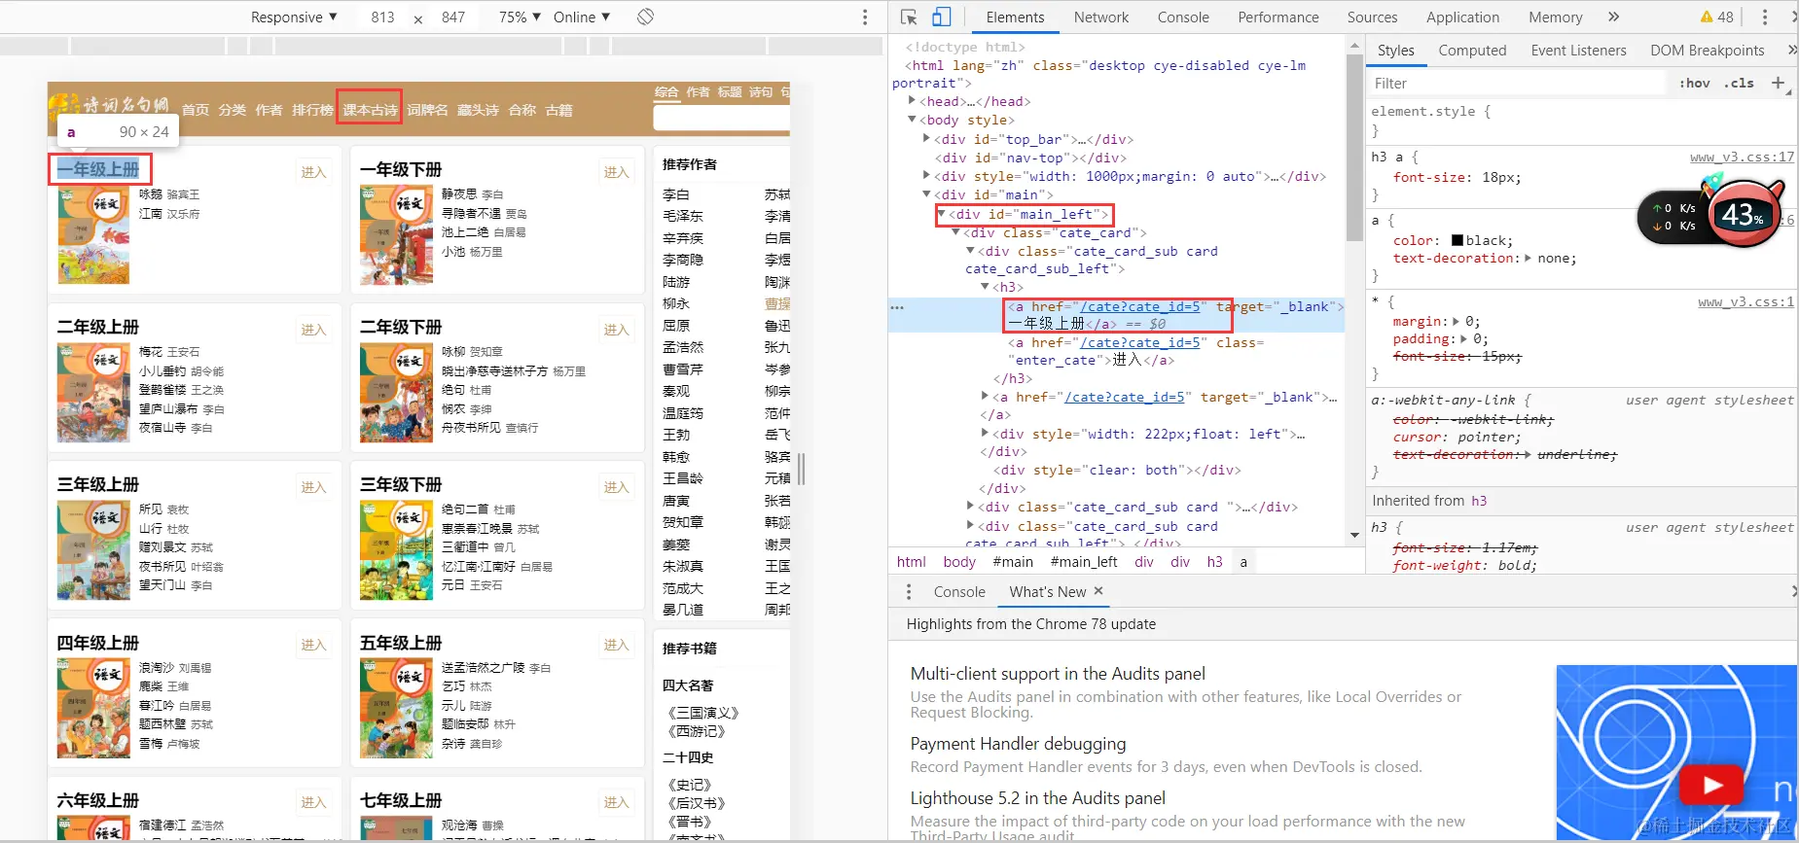Click the 五年级上册 textbook cover thumbnail

tap(396, 708)
